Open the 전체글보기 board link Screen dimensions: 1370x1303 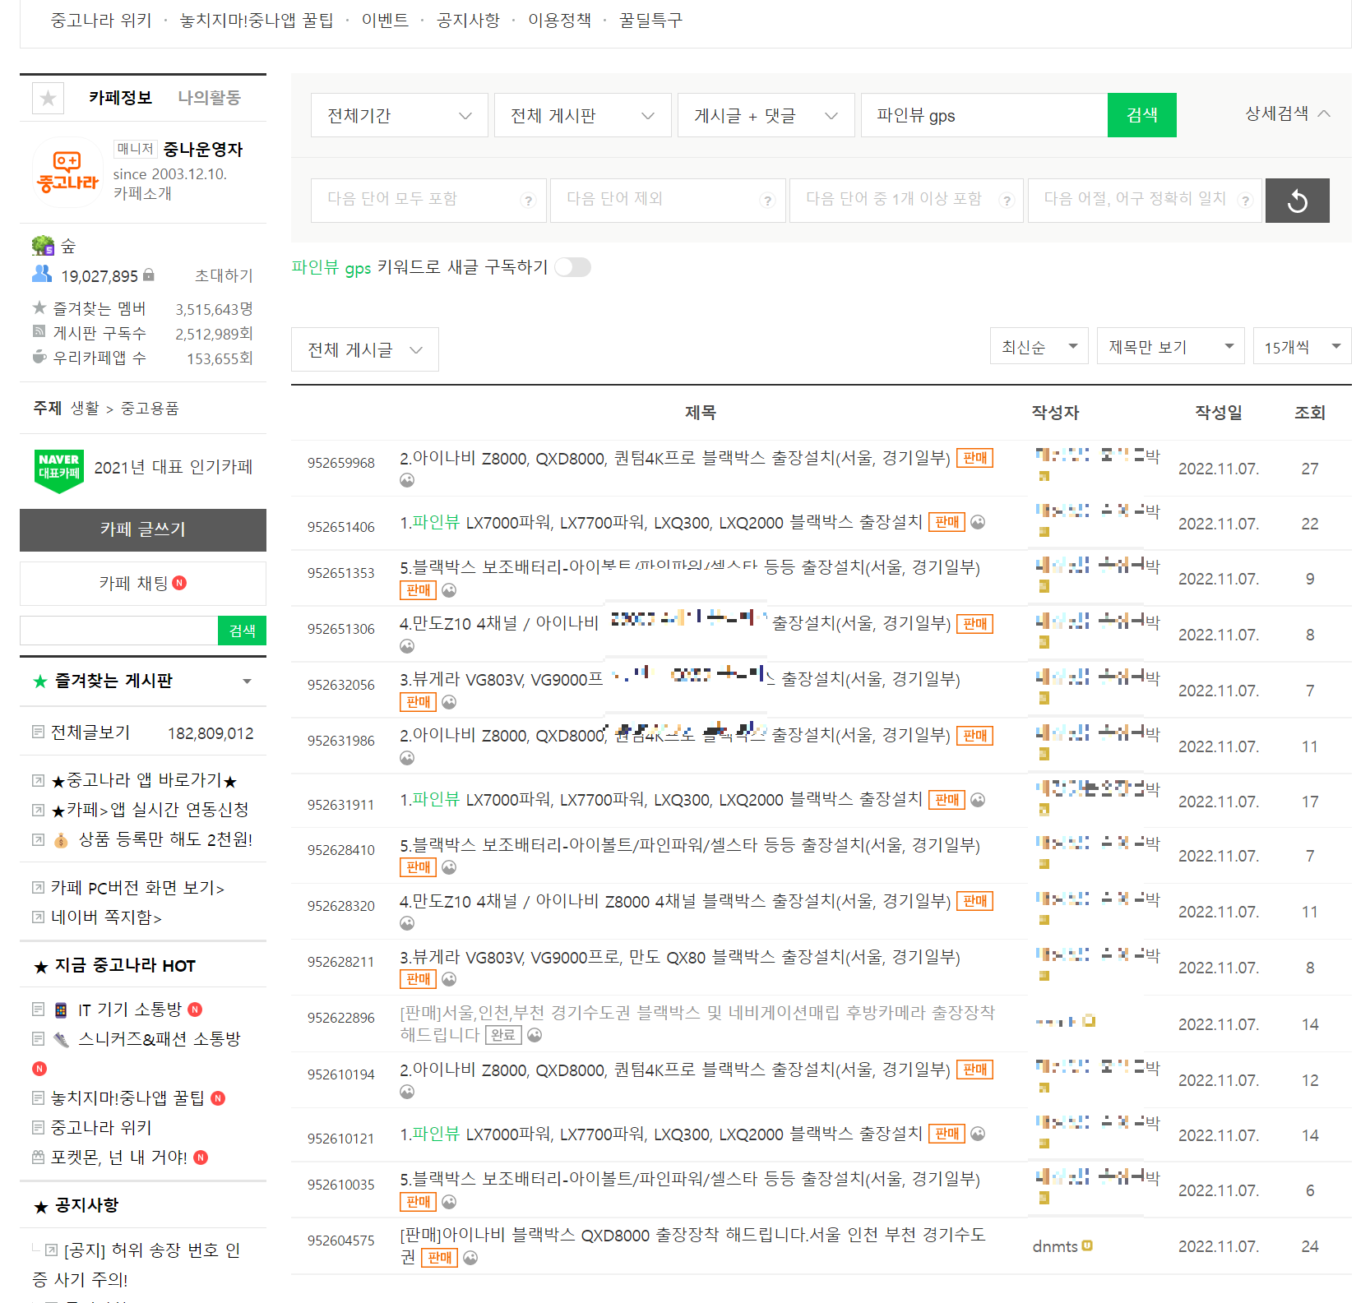coord(90,732)
